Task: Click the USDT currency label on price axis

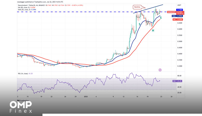Action: click(179, 5)
